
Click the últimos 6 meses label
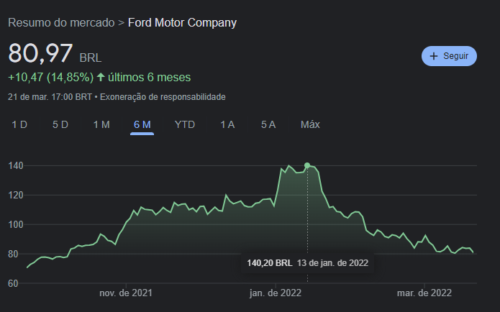pos(149,78)
